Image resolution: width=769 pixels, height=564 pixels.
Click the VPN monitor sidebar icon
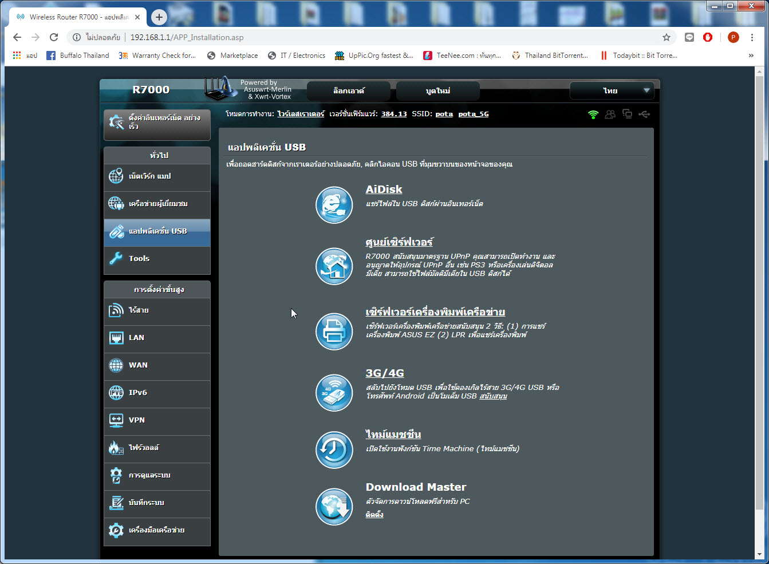[116, 420]
